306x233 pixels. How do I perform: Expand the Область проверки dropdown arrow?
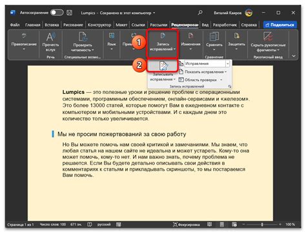[x=221, y=80]
